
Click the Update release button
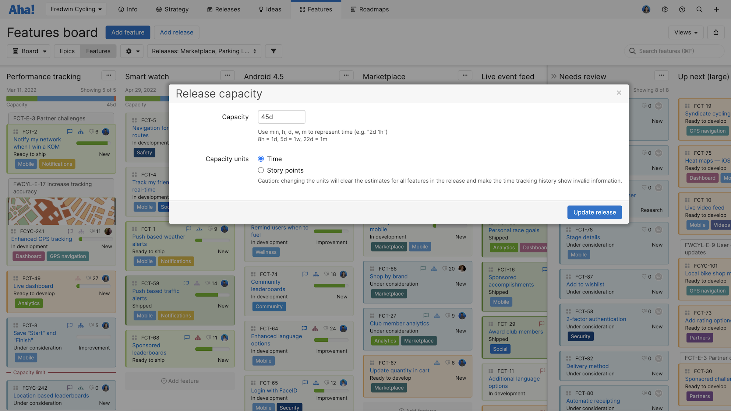tap(594, 212)
